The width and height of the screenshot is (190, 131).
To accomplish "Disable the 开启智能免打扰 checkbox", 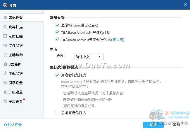I will [x=57, y=75].
